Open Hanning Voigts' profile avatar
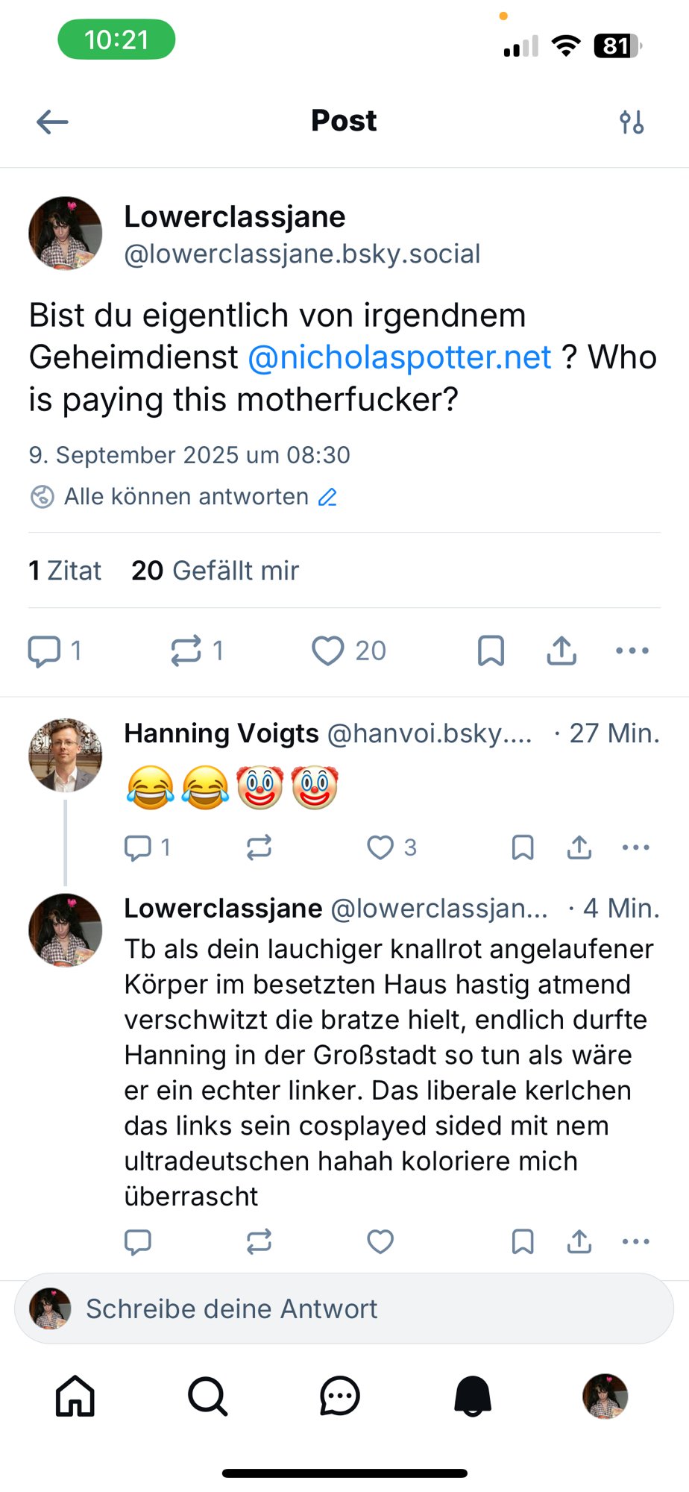The width and height of the screenshot is (689, 1492). 65,755
